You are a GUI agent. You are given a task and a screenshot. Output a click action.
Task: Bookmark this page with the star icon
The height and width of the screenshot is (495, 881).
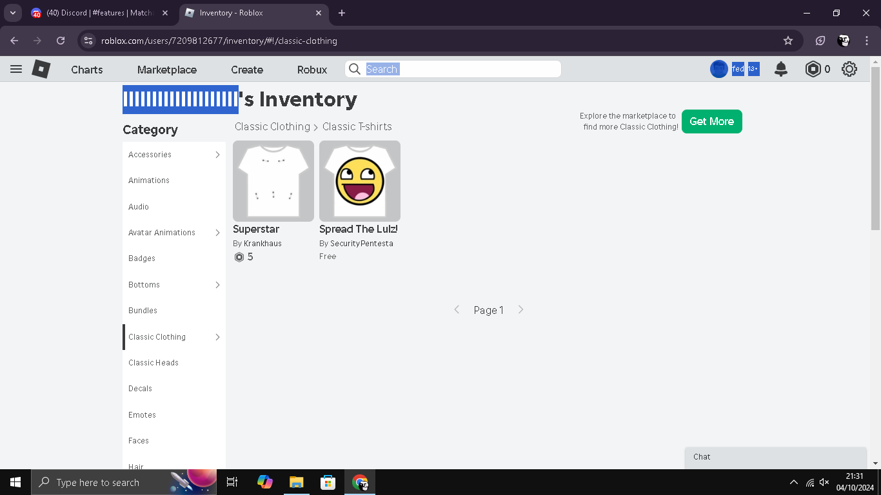[x=788, y=41]
